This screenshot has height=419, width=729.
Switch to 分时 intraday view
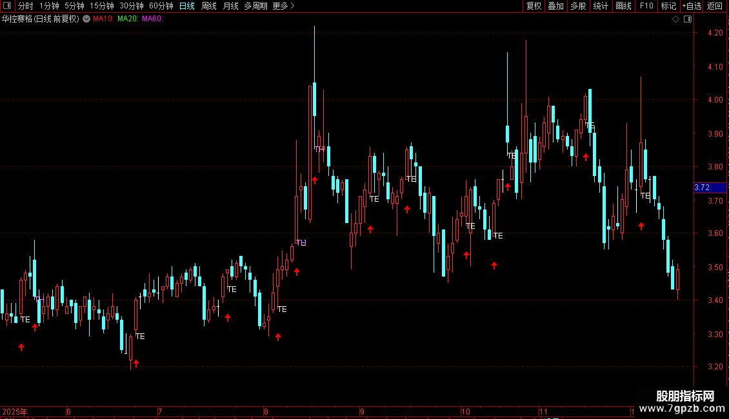pyautogui.click(x=26, y=6)
